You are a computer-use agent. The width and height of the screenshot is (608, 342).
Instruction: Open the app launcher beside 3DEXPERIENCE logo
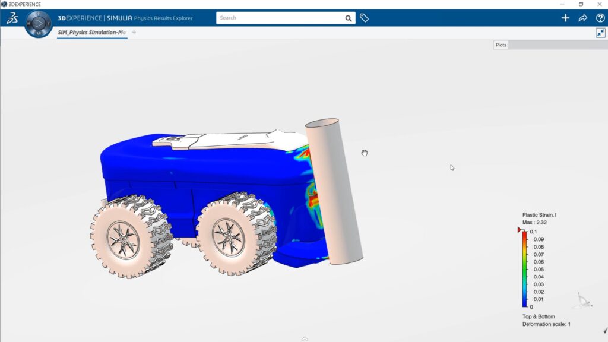[37, 24]
